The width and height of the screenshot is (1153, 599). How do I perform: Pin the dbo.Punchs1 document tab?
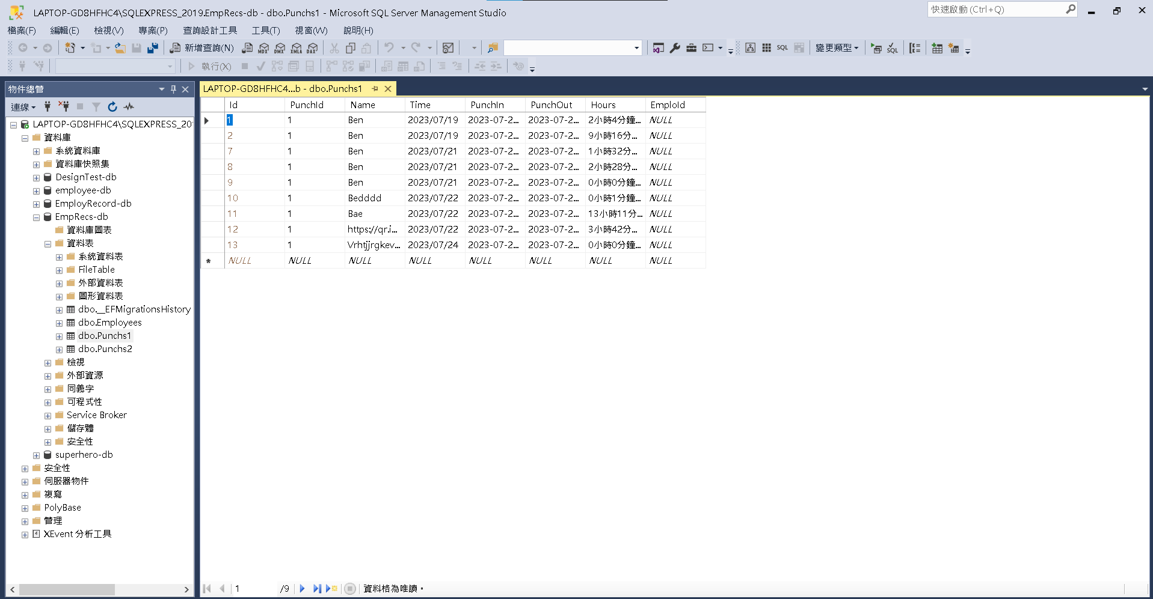click(x=375, y=88)
